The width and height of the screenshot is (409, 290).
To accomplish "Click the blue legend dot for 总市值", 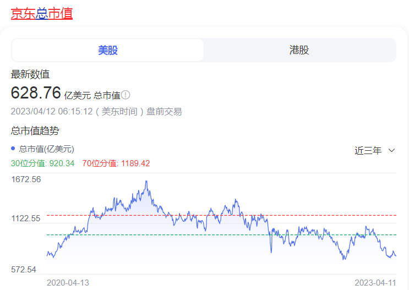I will pos(14,149).
